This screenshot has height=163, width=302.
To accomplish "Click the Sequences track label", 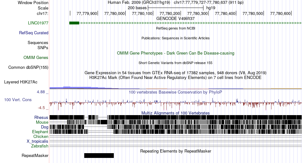I will pyautogui.click(x=38, y=43).
